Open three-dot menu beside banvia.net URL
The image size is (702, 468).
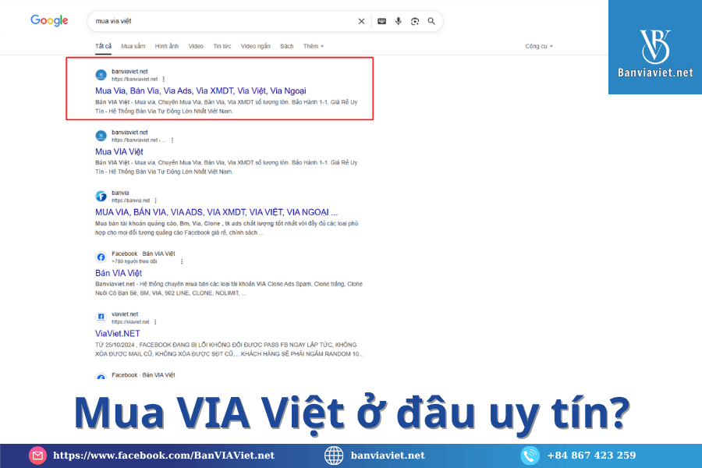[156, 200]
